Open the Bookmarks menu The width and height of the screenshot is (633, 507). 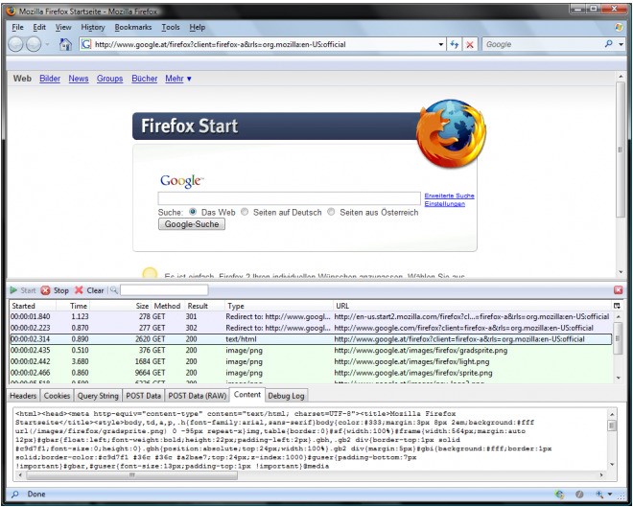point(133,27)
